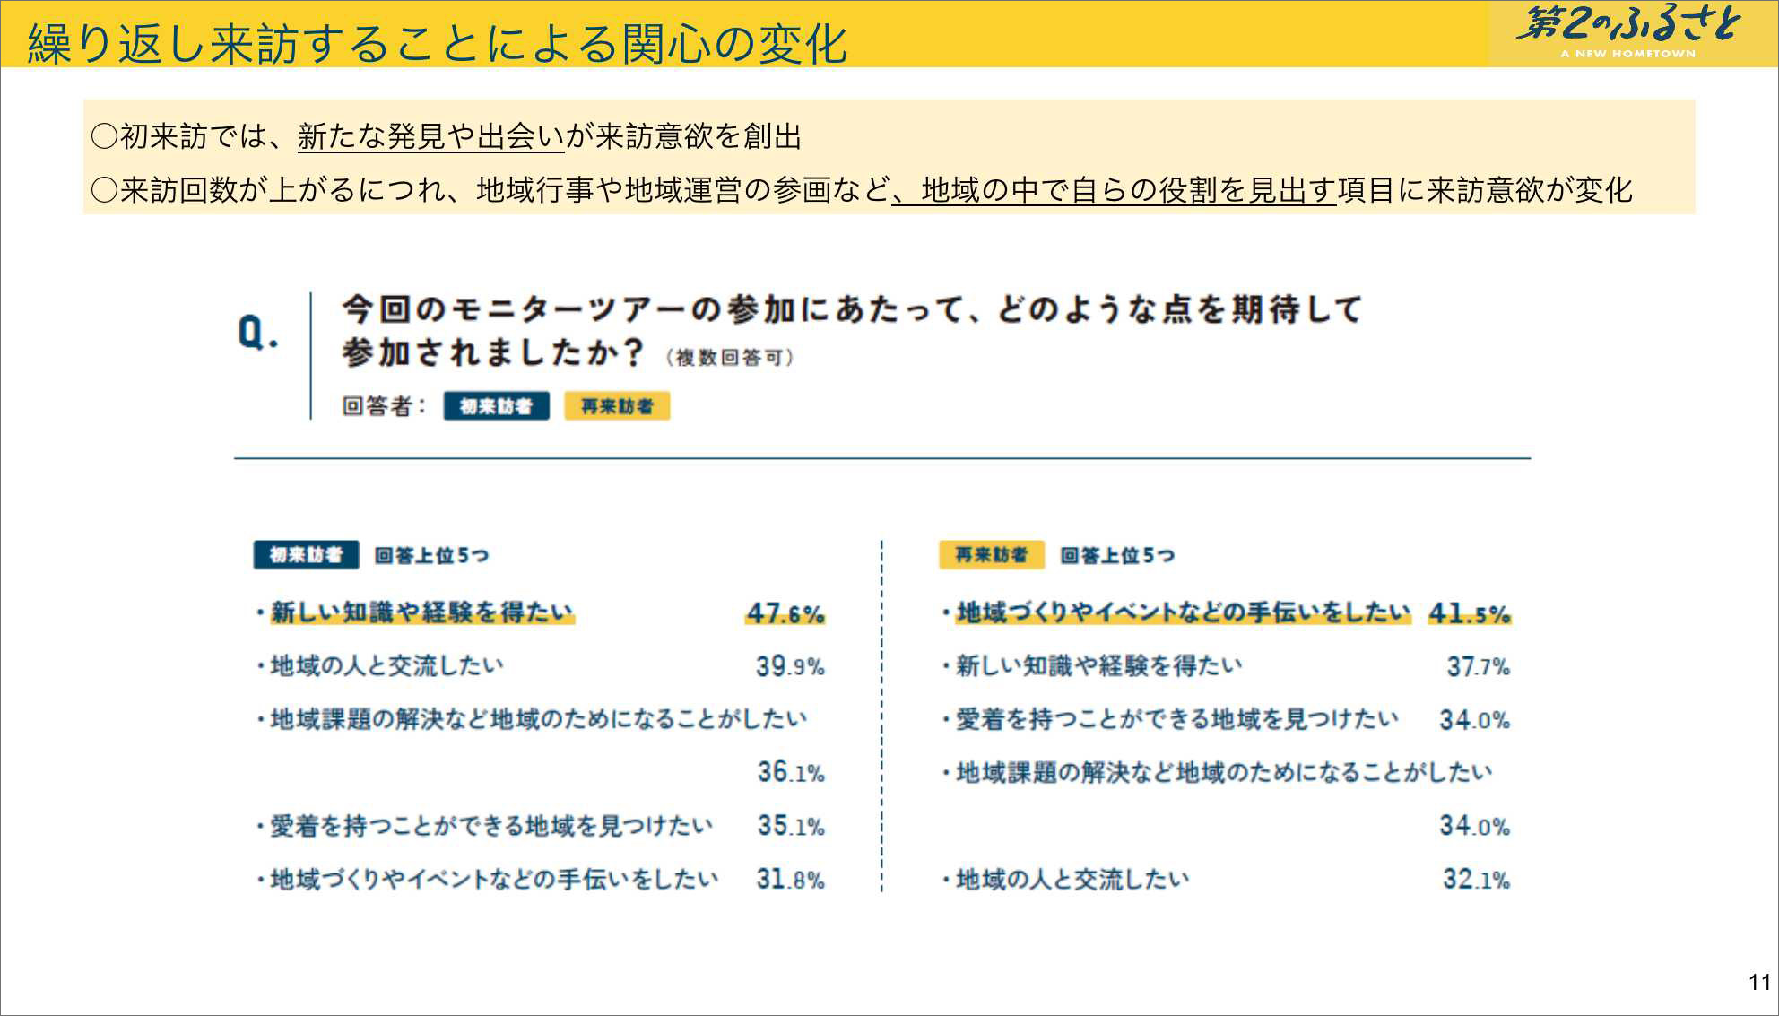Click the 41.5% value
The width and height of the screenshot is (1779, 1016).
tap(1469, 614)
